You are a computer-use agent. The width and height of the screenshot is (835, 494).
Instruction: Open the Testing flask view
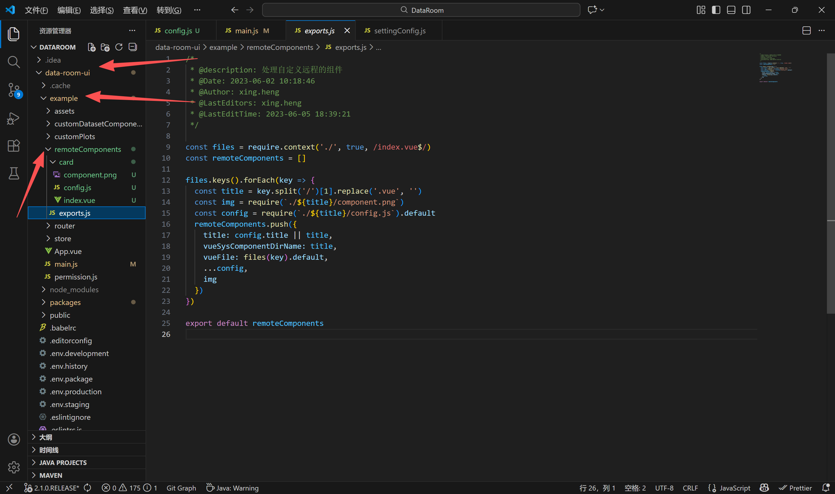click(13, 173)
